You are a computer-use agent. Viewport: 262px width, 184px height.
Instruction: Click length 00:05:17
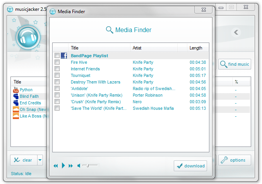[198, 75]
